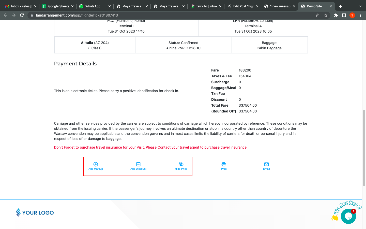This screenshot has height=229, width=366.
Task: Click the page vertical scrollbar
Action: [x=364, y=148]
